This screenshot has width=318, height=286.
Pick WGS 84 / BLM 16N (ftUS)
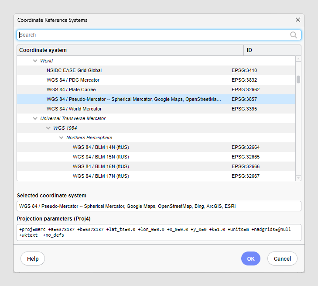point(101,166)
